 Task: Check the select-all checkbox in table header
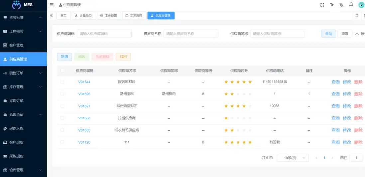[62, 71]
